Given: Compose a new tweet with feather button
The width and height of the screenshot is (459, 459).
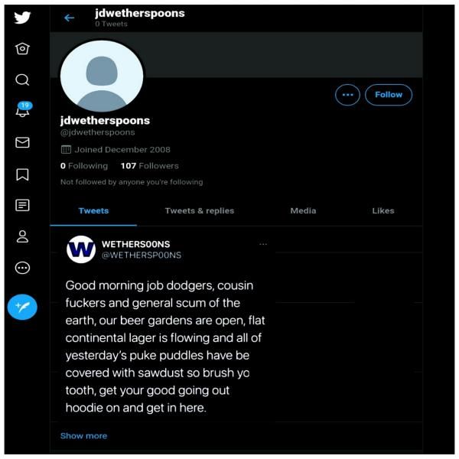Looking at the screenshot, I should point(22,307).
